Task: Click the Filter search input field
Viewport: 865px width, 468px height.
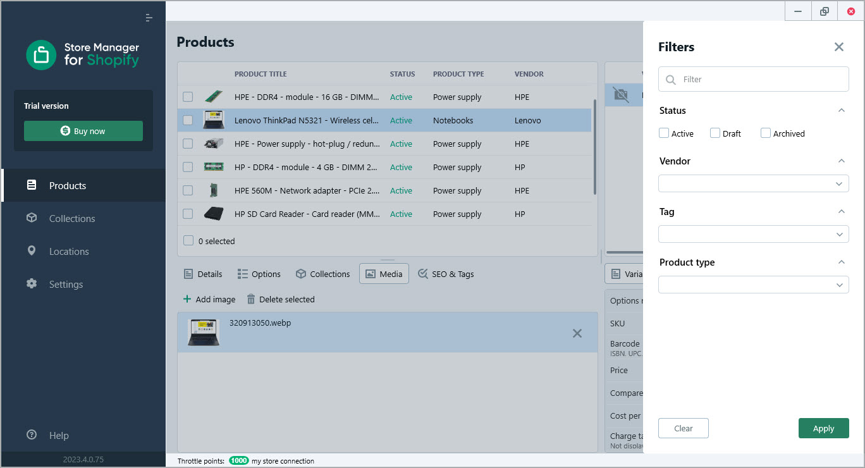Action: pos(754,79)
